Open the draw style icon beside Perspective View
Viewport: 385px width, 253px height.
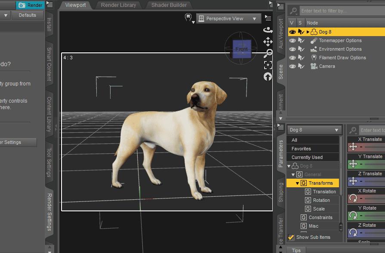point(188,18)
